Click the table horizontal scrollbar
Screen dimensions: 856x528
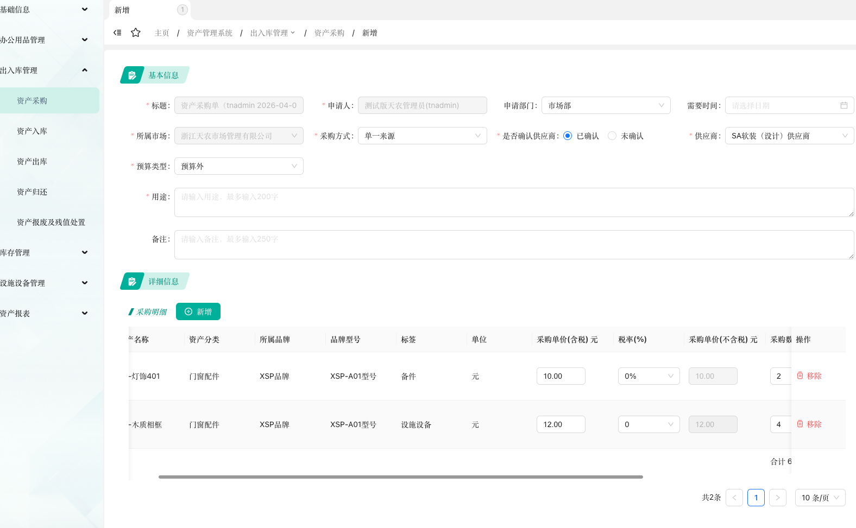click(400, 477)
